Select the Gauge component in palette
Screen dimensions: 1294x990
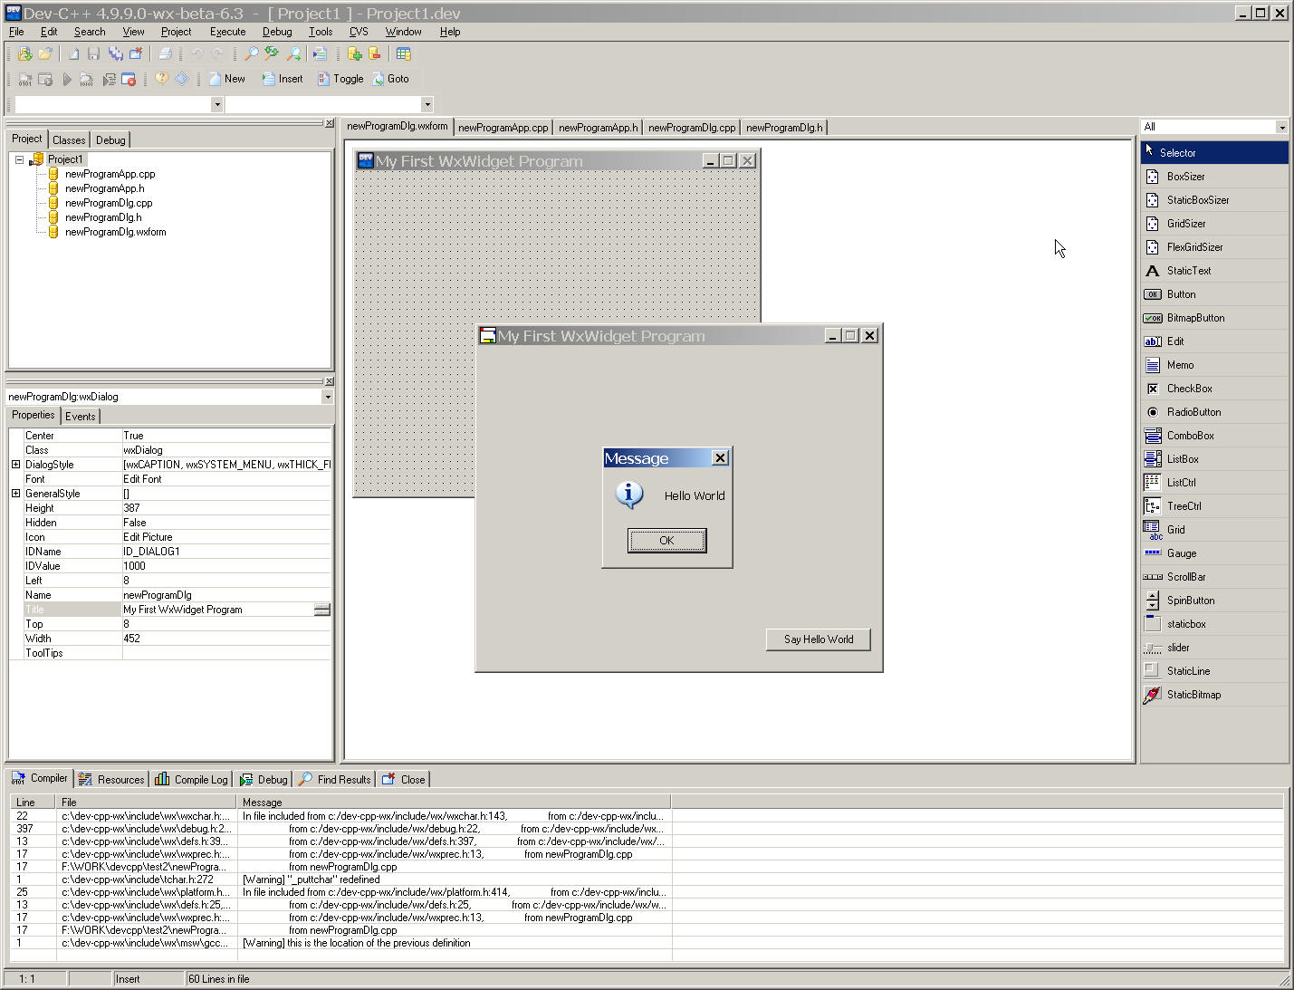click(x=1181, y=553)
